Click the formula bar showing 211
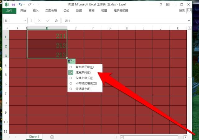This screenshot has height=140, width=199. tap(124, 21)
